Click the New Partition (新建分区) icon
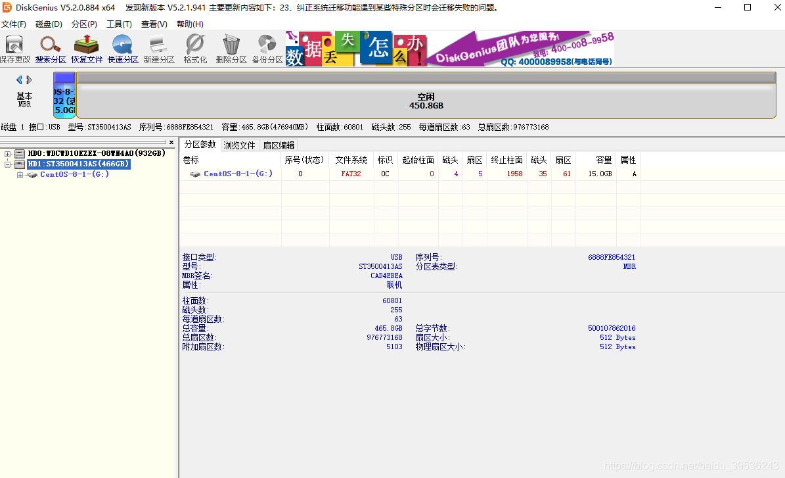The height and width of the screenshot is (478, 785). pyautogui.click(x=159, y=49)
